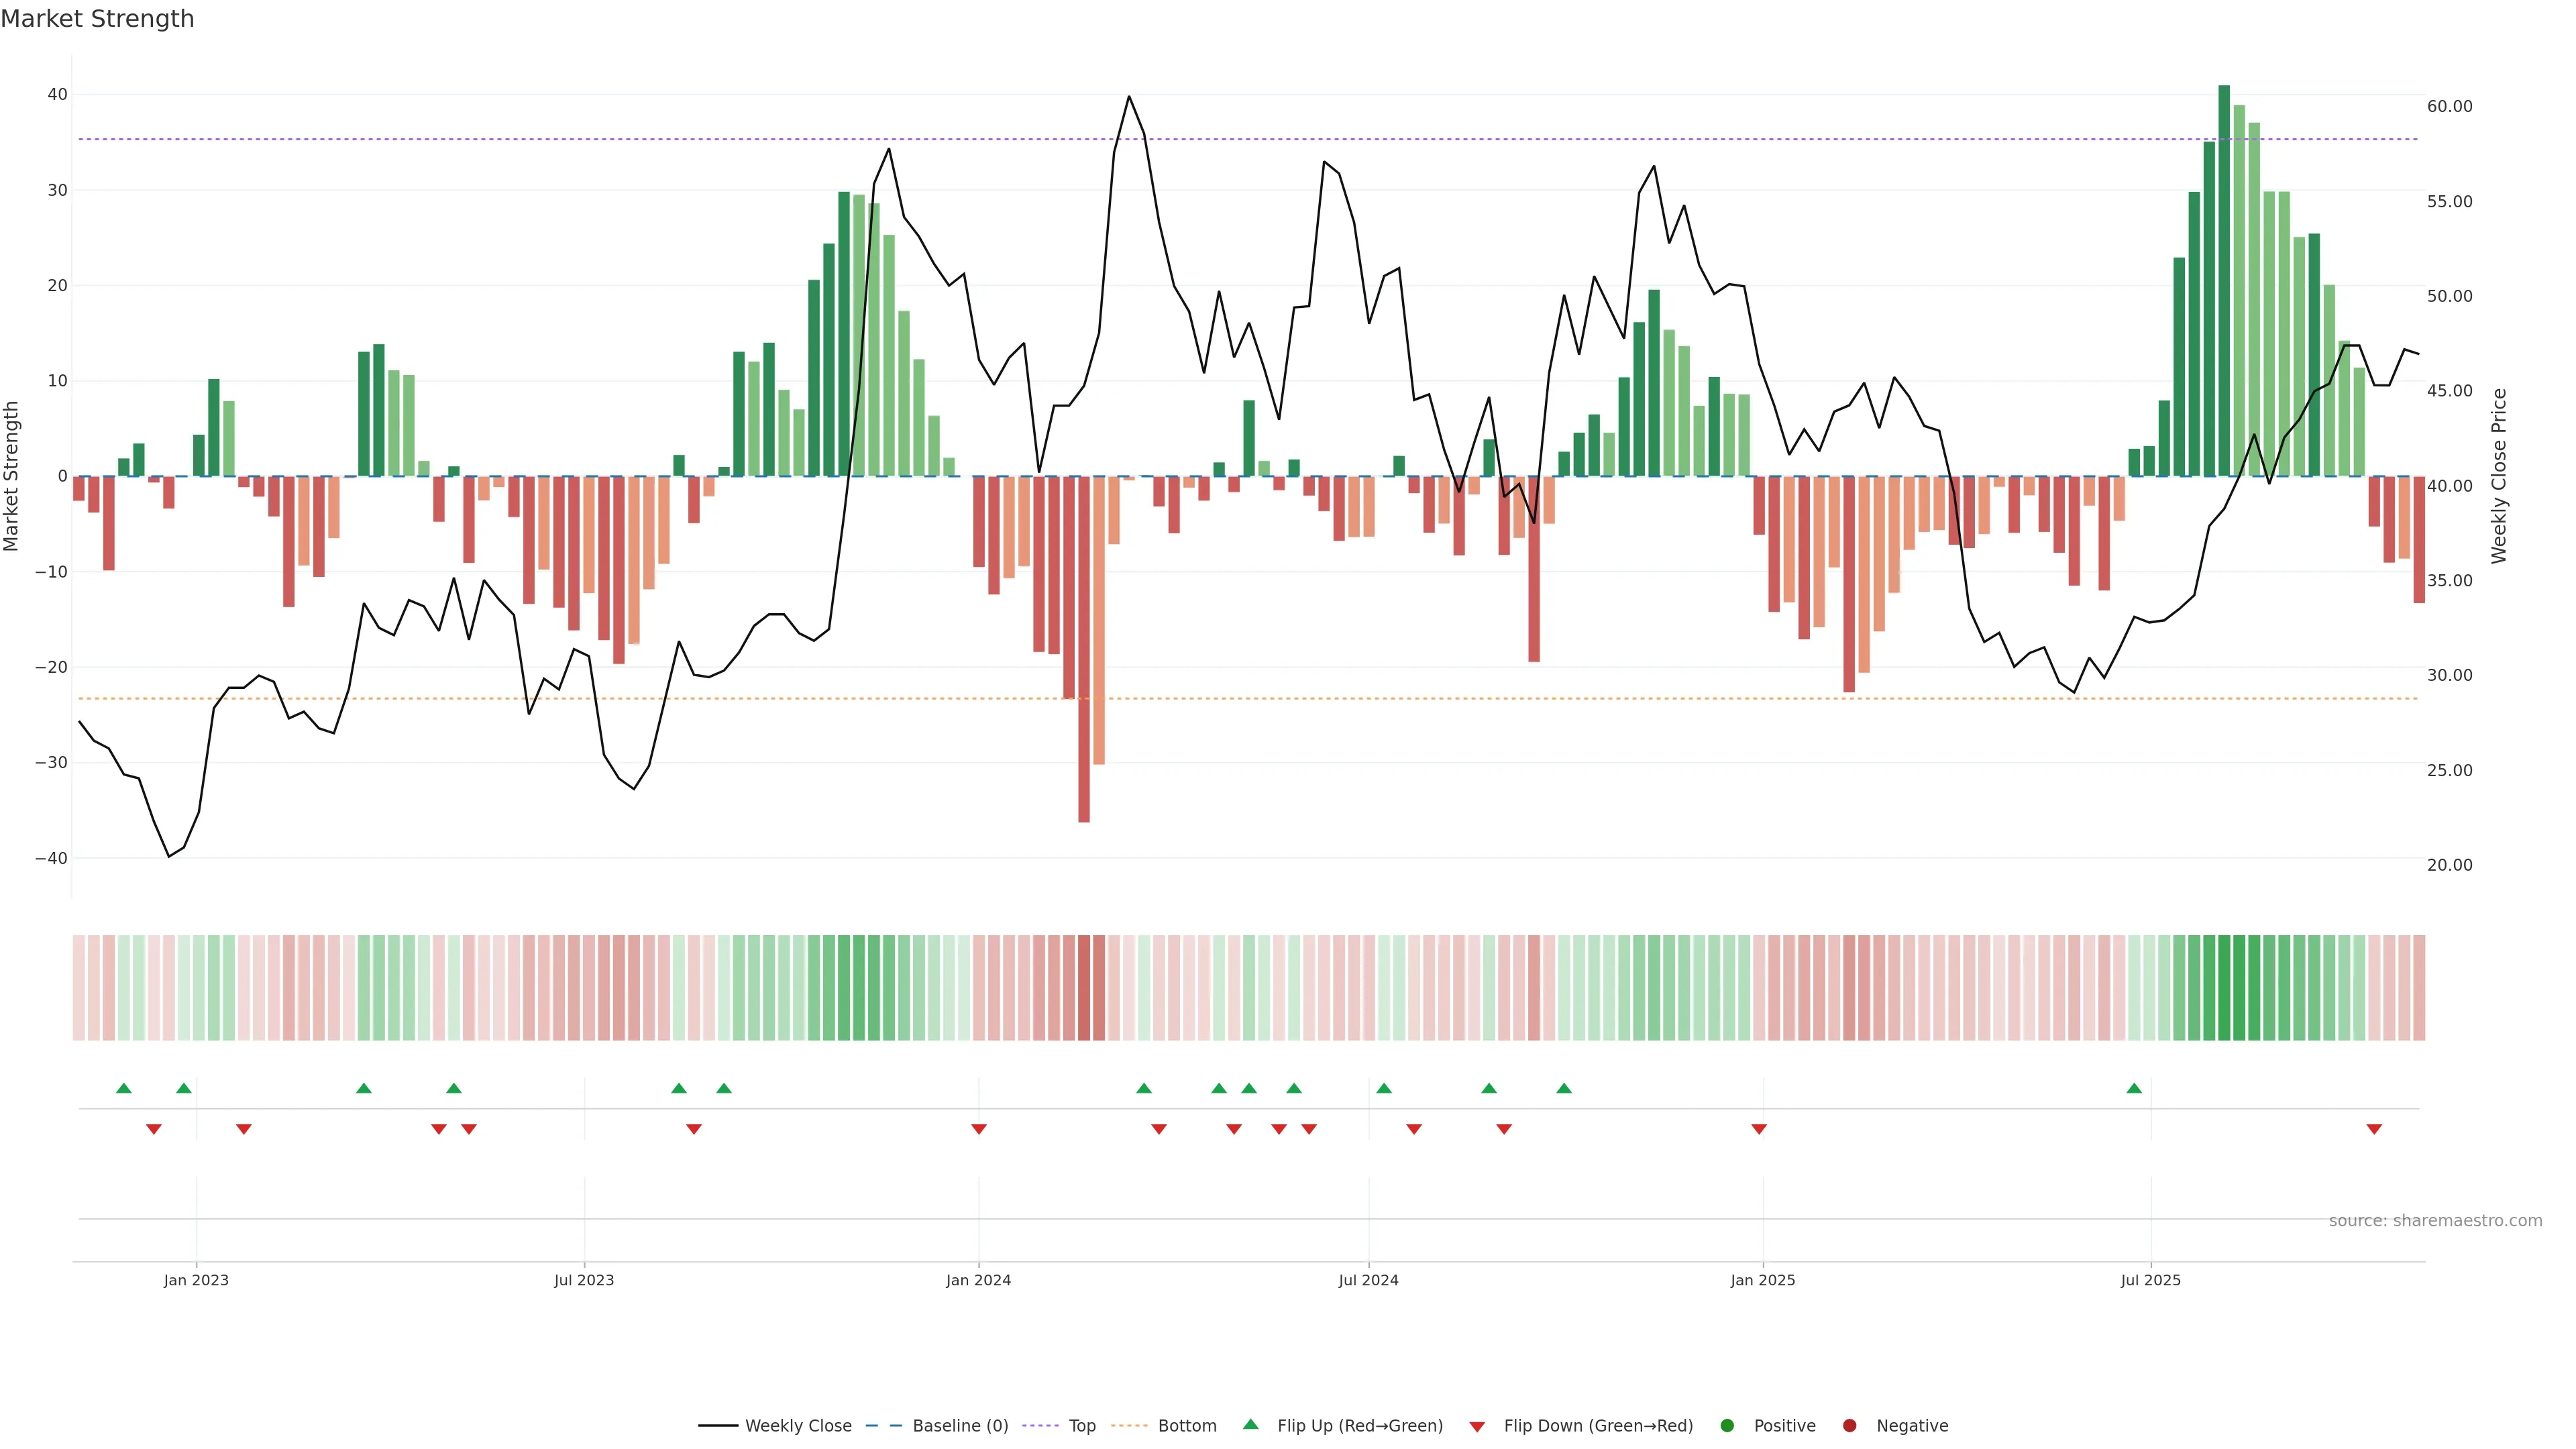
Task: Click the Jan 2023 x-axis label
Action: 196,1280
